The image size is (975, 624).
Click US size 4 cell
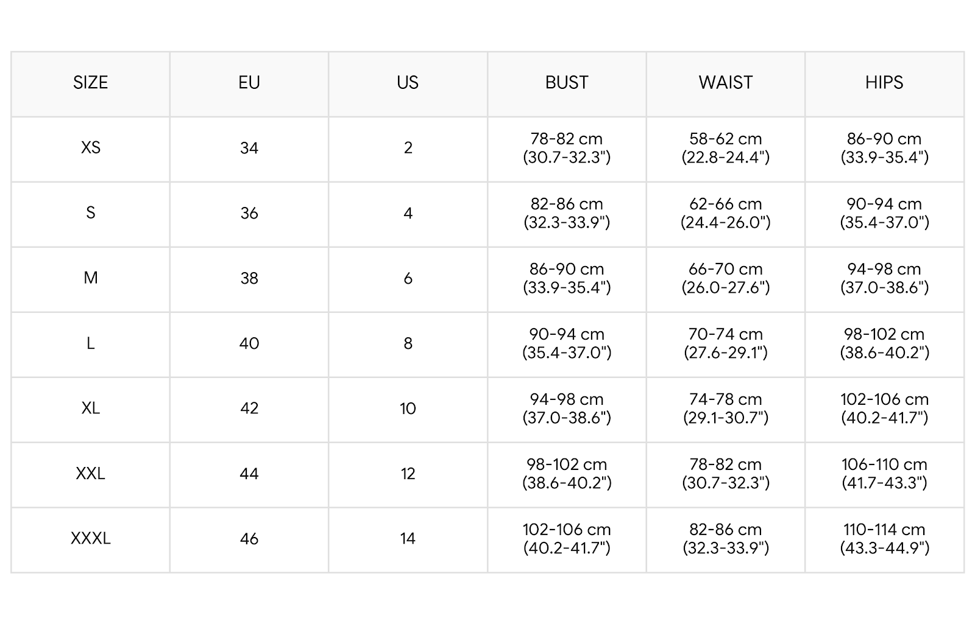pos(408,213)
